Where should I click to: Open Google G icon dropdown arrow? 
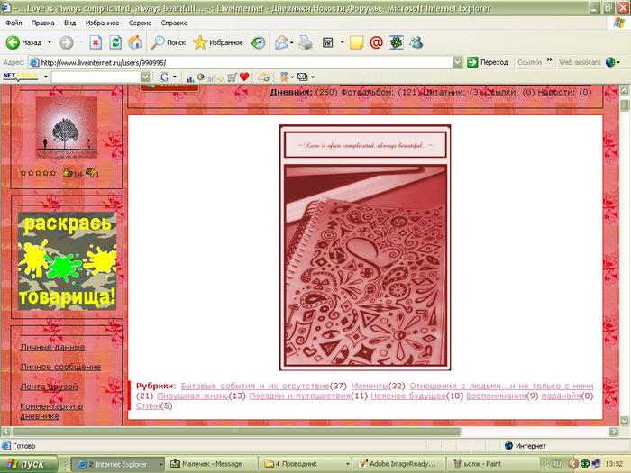(174, 77)
